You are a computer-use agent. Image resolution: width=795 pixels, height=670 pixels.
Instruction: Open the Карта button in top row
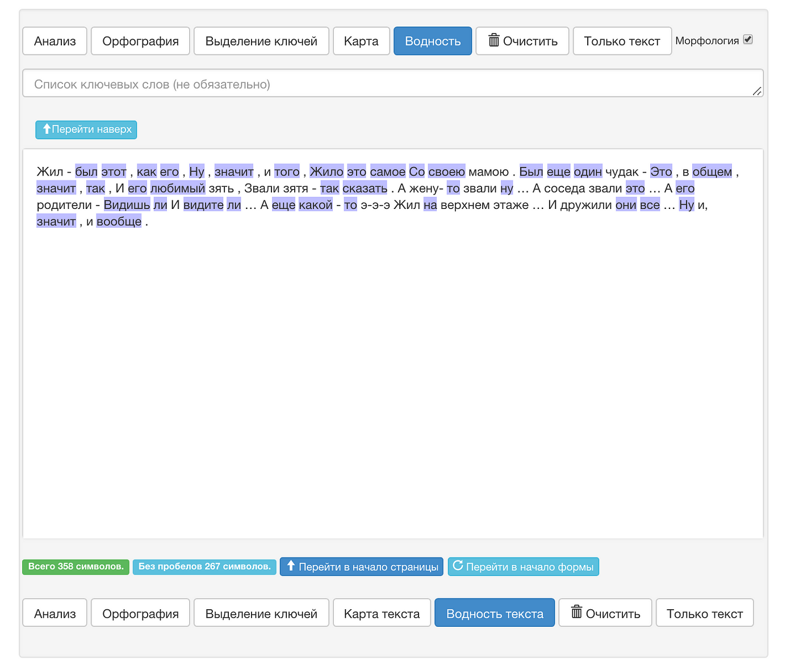tap(361, 41)
